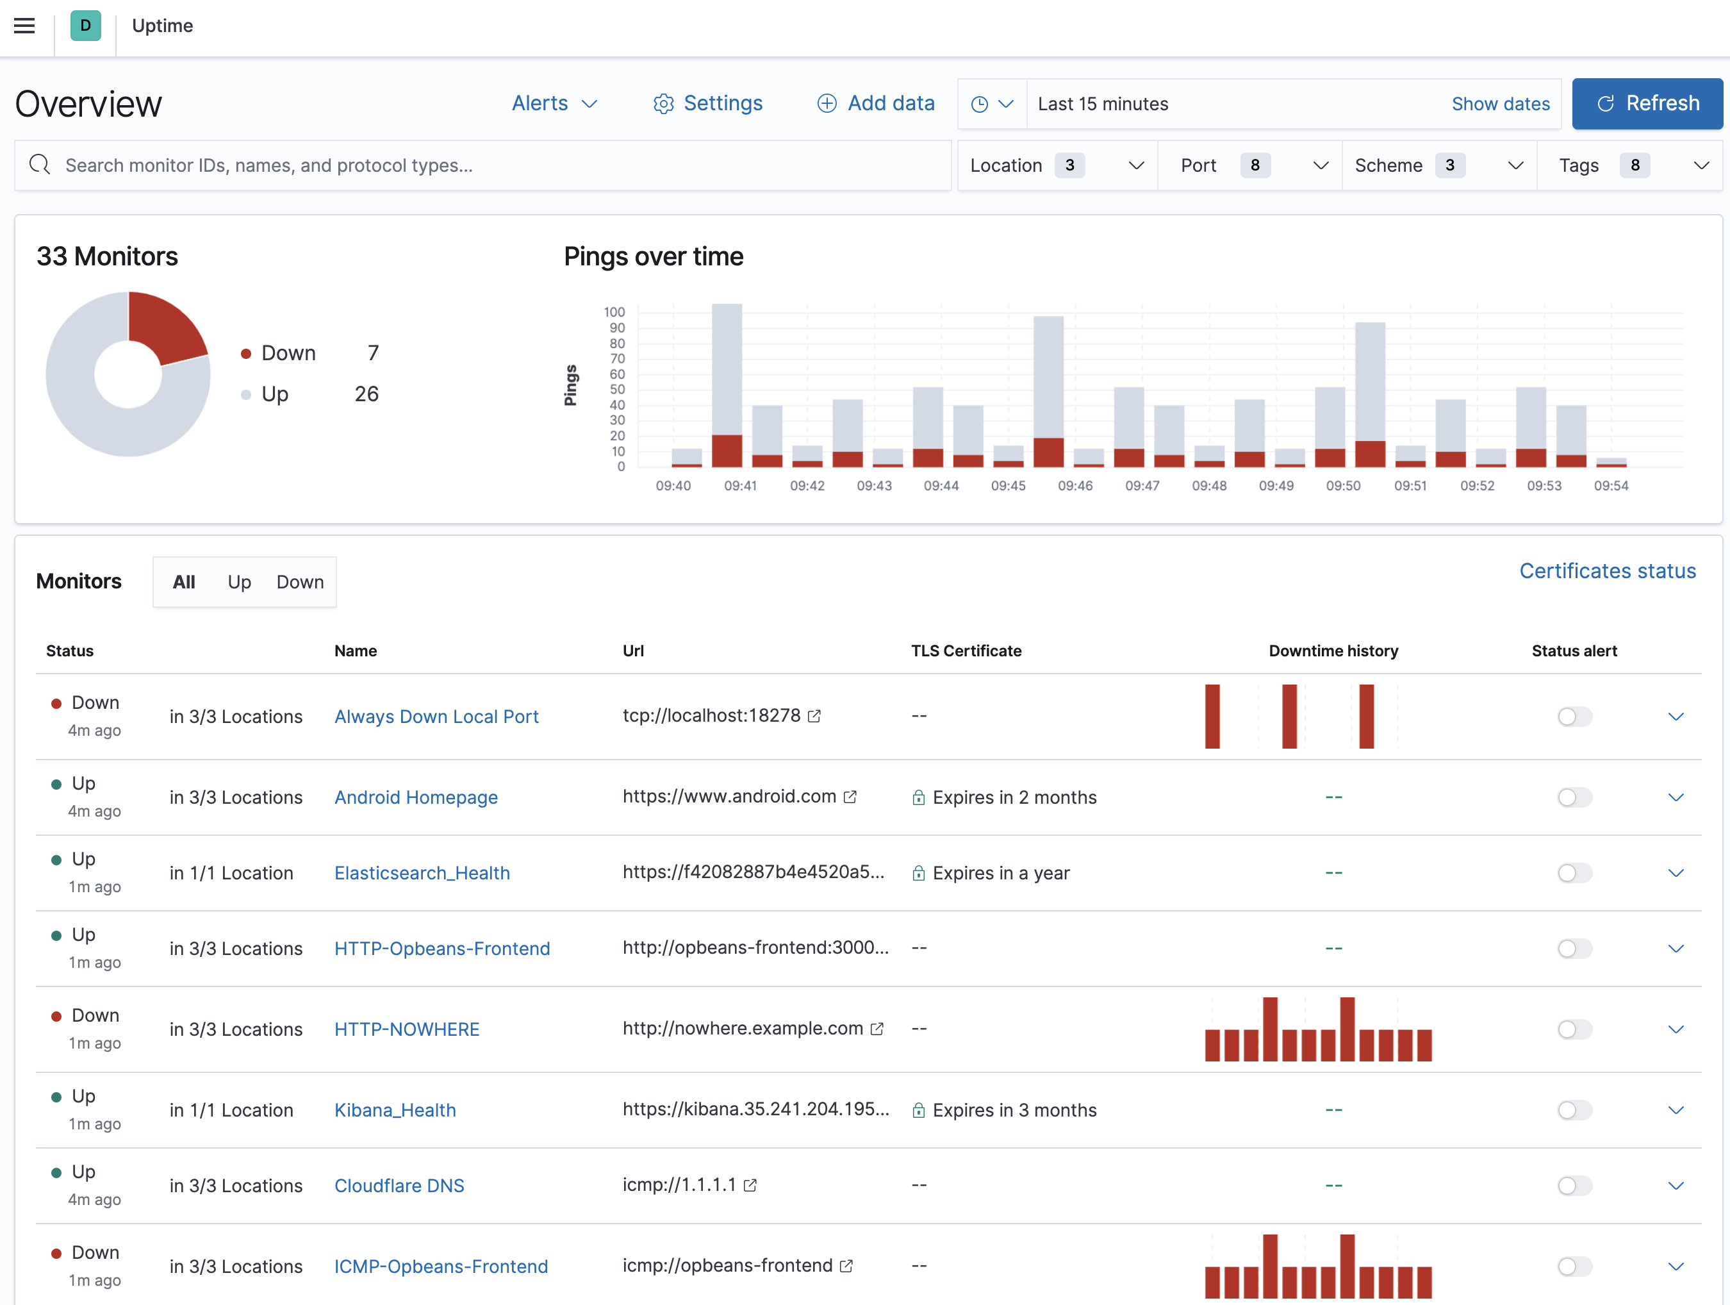Enable status alert for Elasticsearch_Health

(x=1574, y=873)
